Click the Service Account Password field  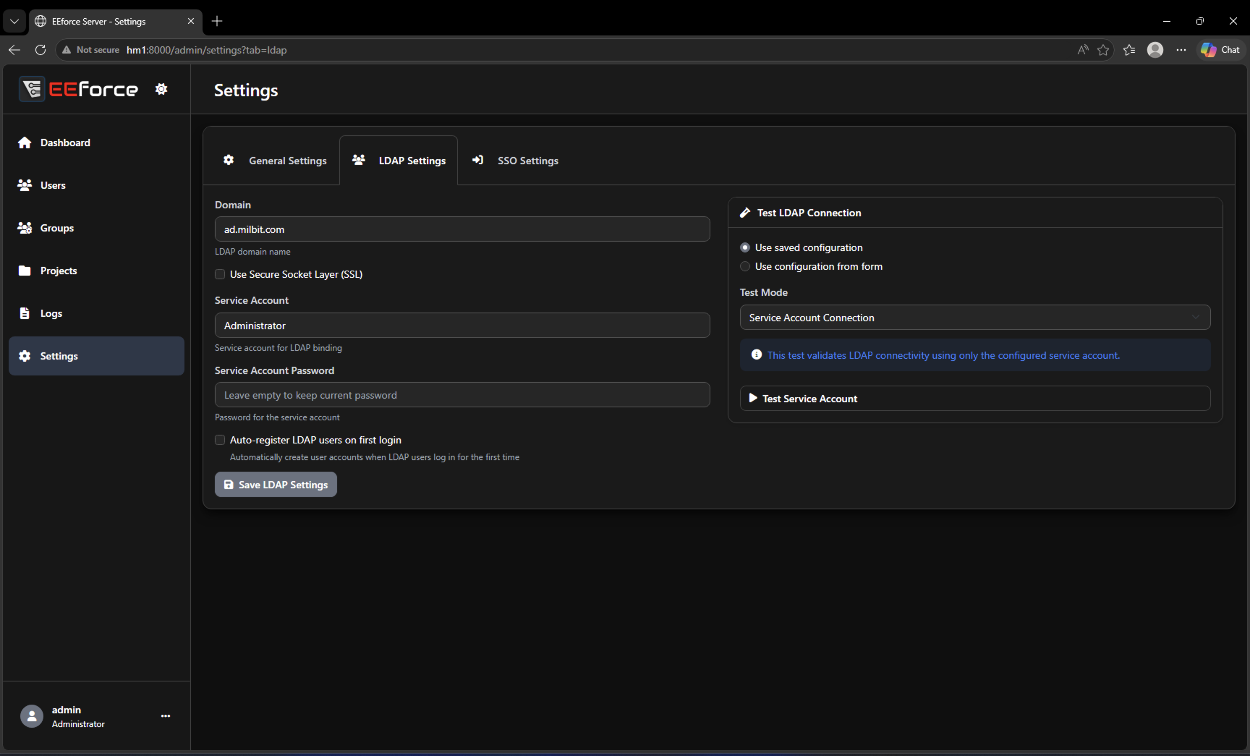click(x=462, y=395)
